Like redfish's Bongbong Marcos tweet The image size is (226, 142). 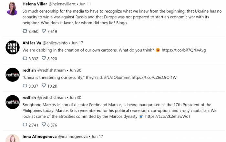44,125
